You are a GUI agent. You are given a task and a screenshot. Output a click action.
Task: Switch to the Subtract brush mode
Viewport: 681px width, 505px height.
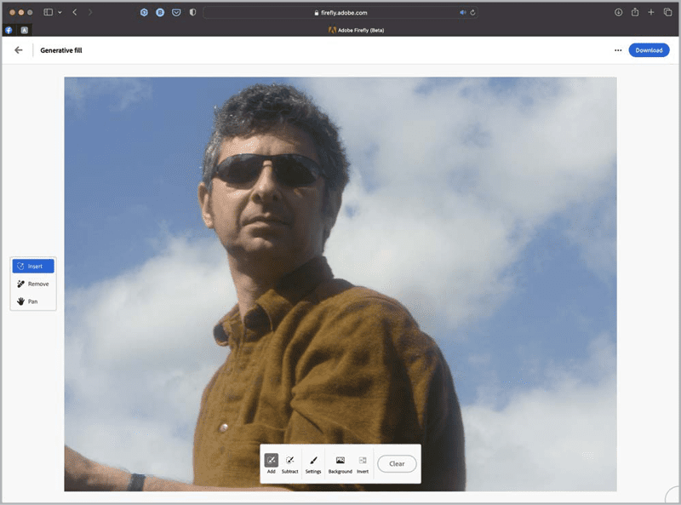click(289, 460)
